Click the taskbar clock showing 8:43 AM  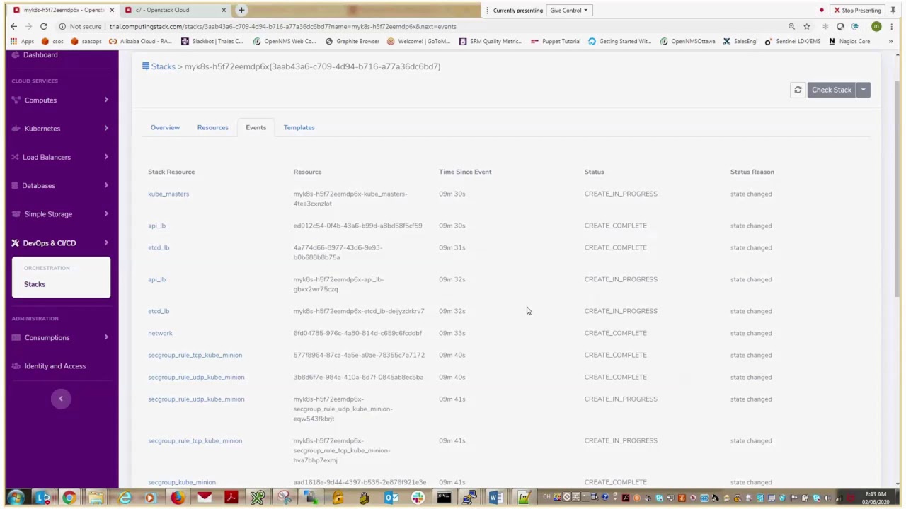[876, 498]
